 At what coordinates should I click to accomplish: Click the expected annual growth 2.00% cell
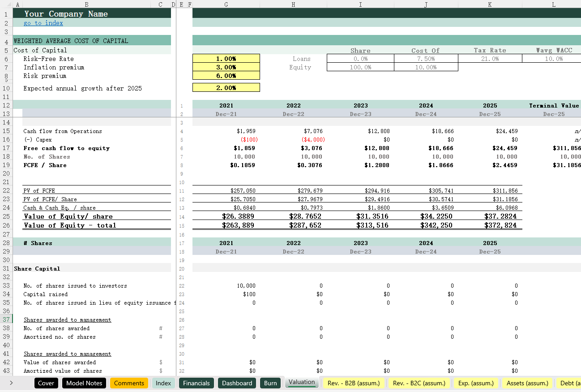click(226, 88)
